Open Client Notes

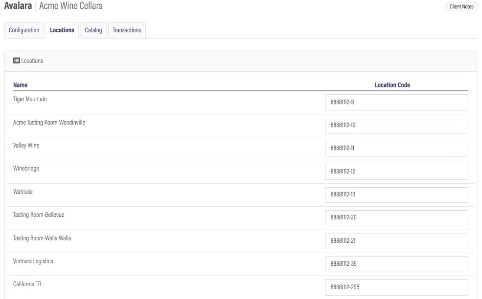461,6
